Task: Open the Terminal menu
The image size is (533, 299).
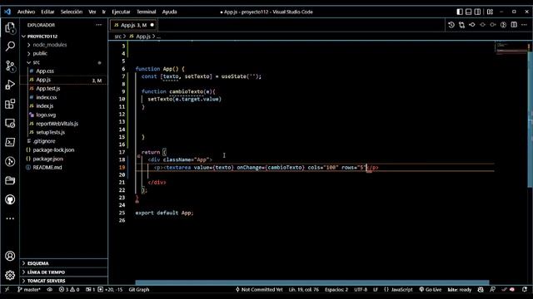Action: click(147, 12)
